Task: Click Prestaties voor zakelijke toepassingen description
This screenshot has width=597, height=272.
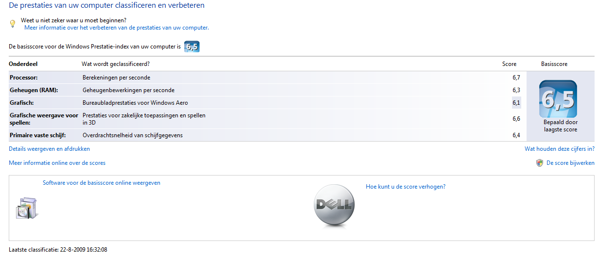Action: tap(144, 119)
